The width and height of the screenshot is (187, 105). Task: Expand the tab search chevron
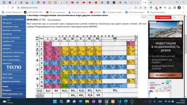[163, 2]
